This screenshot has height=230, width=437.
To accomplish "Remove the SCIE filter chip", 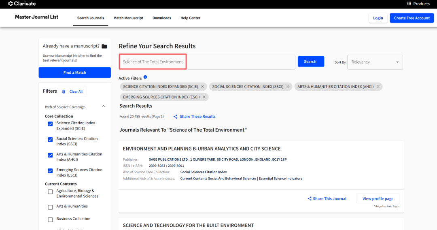I will [x=203, y=87].
